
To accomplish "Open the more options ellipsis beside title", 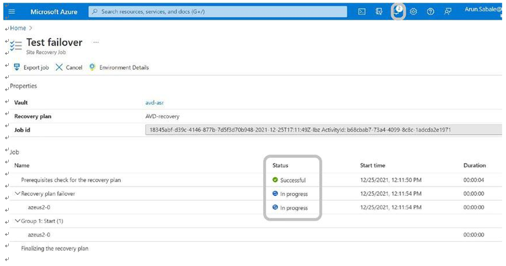I will click(96, 42).
